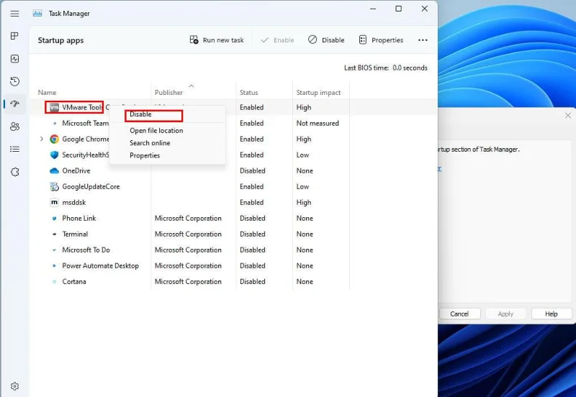Select the Phone Link entry
Screen dimensions: 576x397
[x=79, y=218]
